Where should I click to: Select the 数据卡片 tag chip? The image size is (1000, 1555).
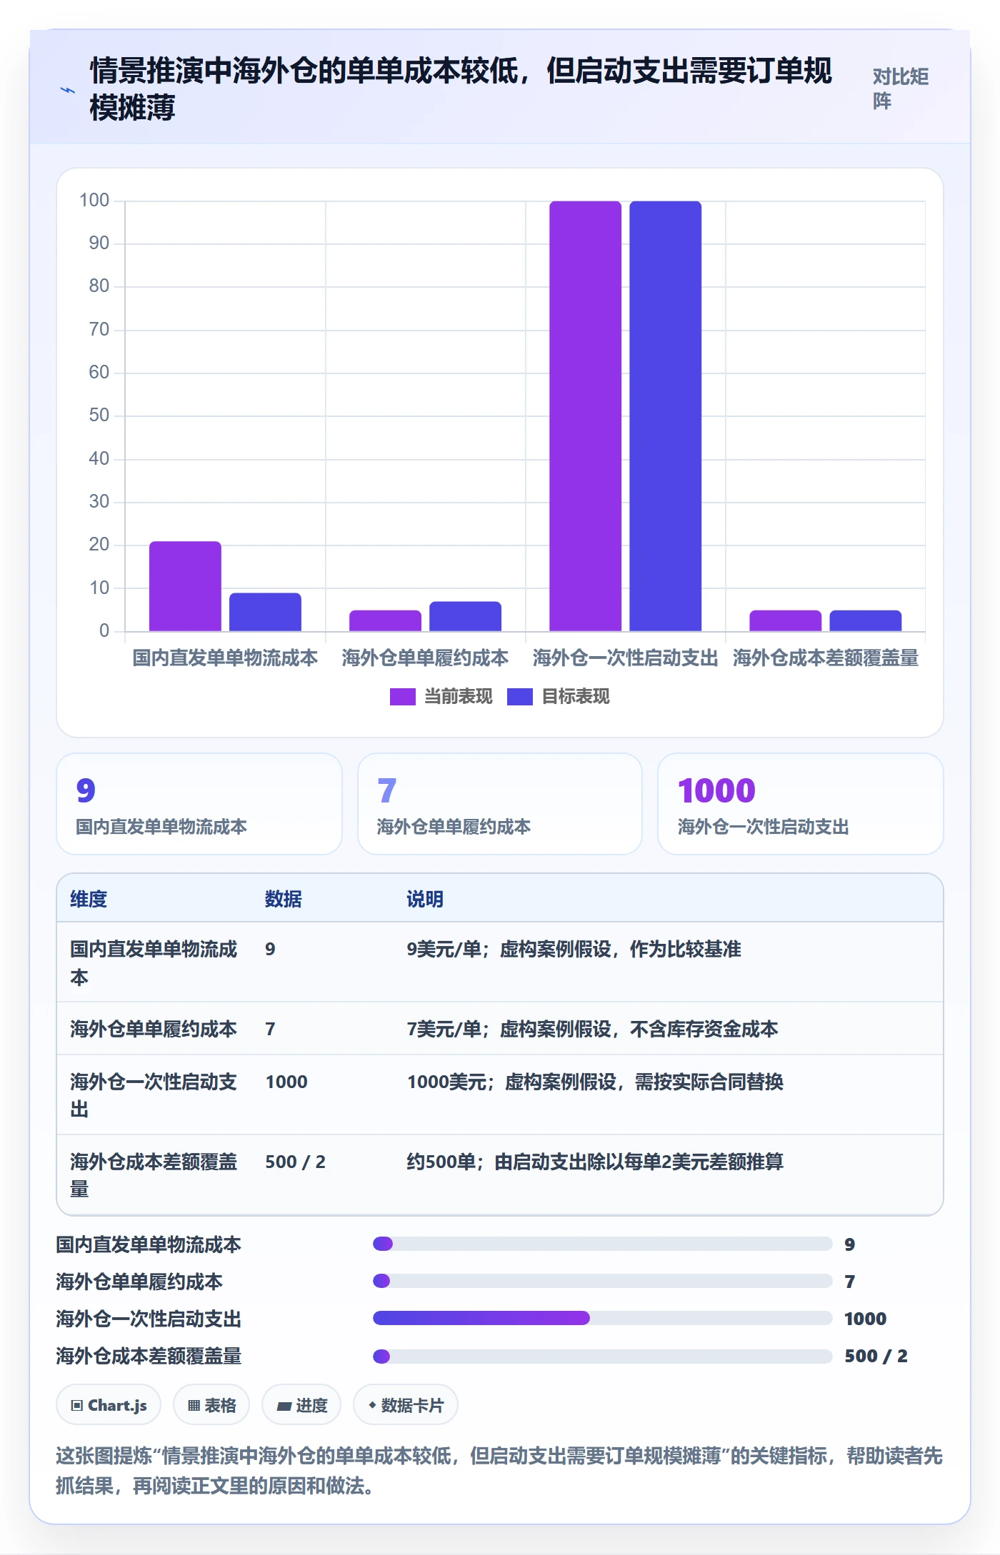(406, 1405)
